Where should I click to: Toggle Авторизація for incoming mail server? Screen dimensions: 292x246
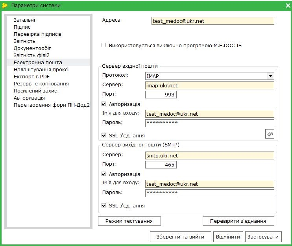104,104
